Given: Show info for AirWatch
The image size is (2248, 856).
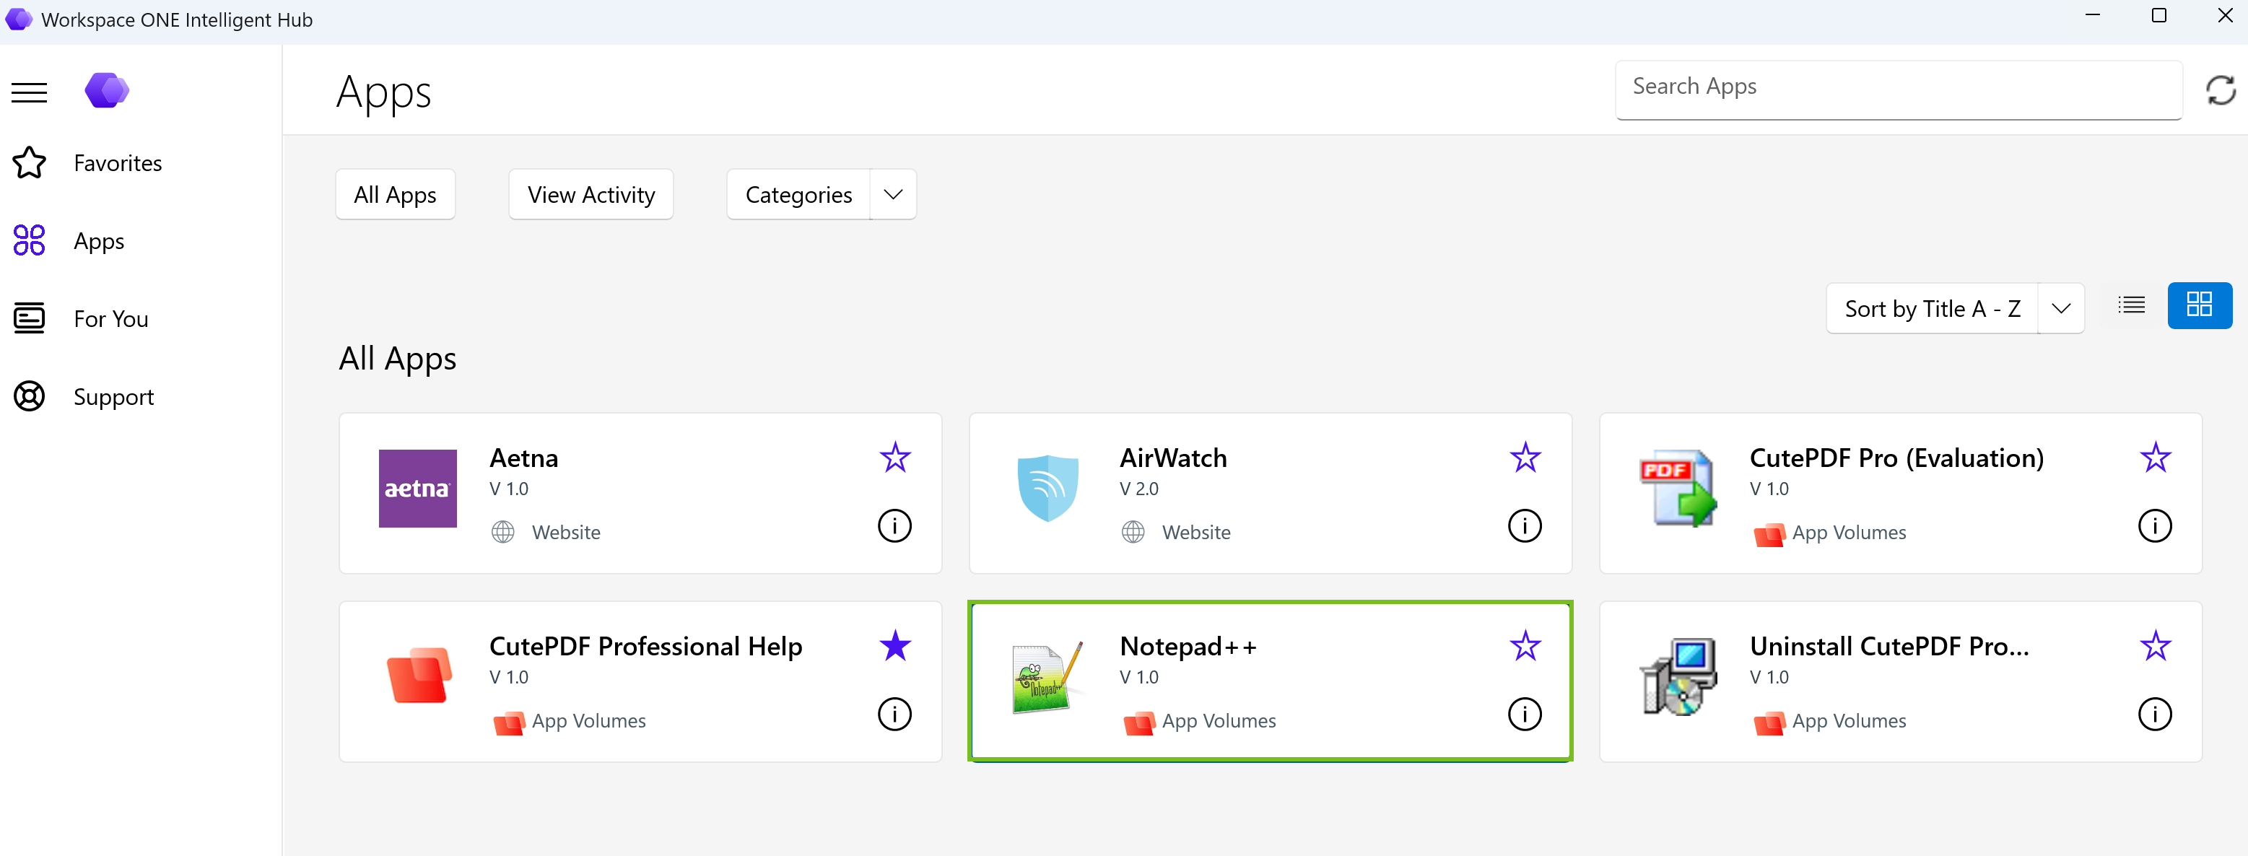Looking at the screenshot, I should pos(1525,526).
